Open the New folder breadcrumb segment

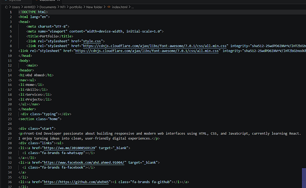tap(94, 7)
